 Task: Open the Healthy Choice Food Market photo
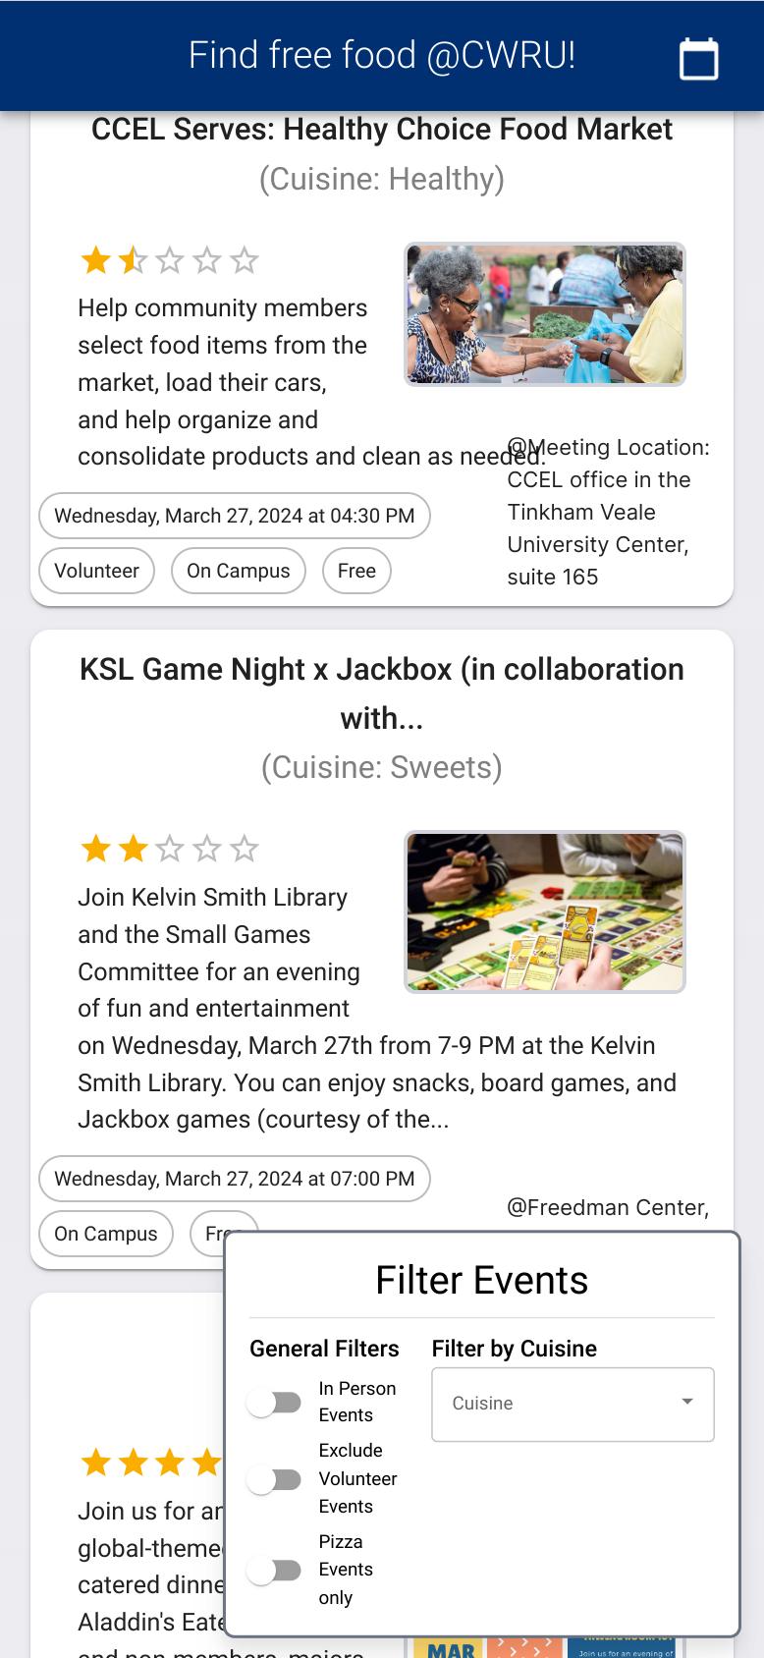point(545,314)
